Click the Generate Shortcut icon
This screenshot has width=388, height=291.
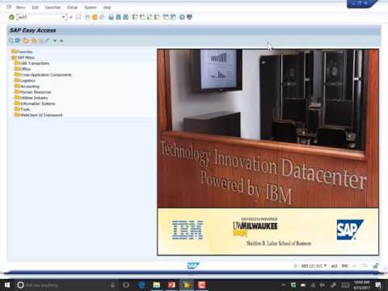click(x=173, y=17)
